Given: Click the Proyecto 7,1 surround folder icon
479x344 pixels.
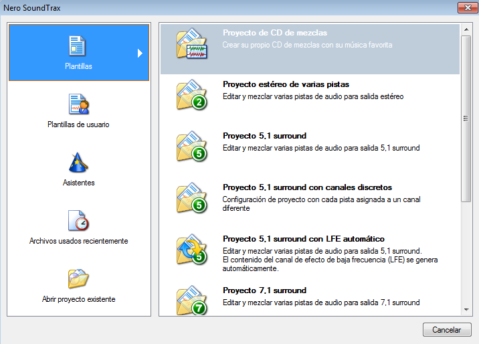Looking at the screenshot, I should (191, 300).
